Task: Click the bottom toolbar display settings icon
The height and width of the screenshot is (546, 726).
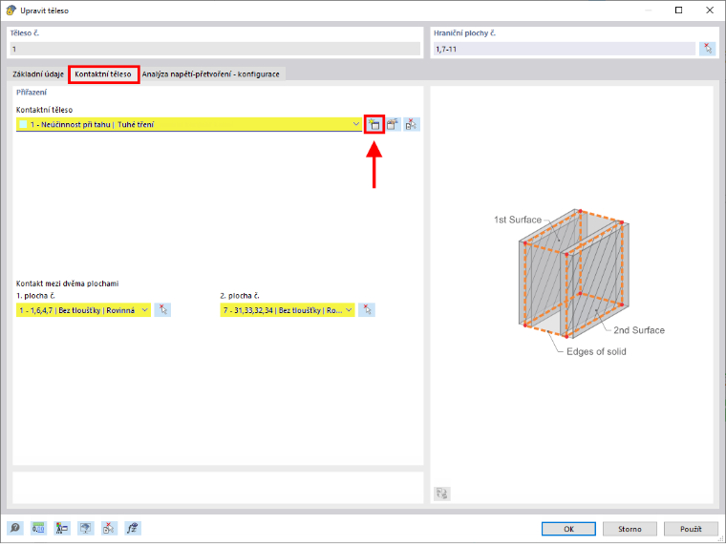Action: [x=86, y=528]
